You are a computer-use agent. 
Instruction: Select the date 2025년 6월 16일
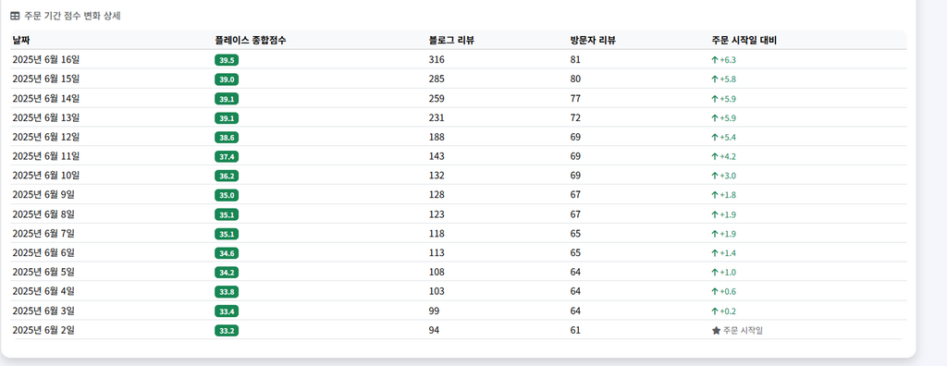point(46,60)
